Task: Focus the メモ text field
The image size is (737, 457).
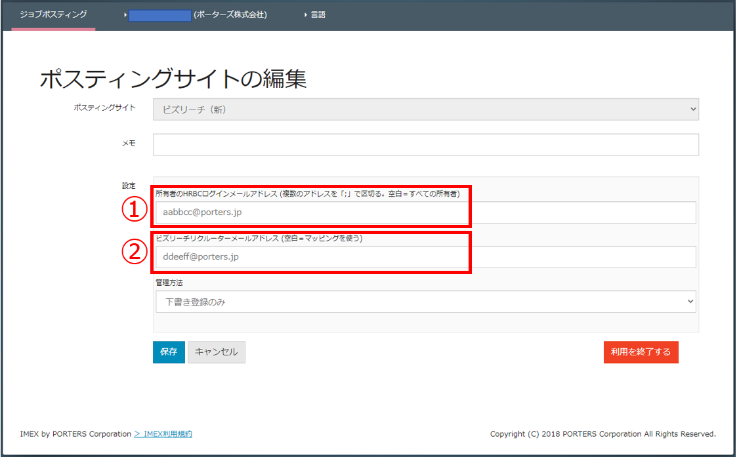Action: [x=425, y=144]
